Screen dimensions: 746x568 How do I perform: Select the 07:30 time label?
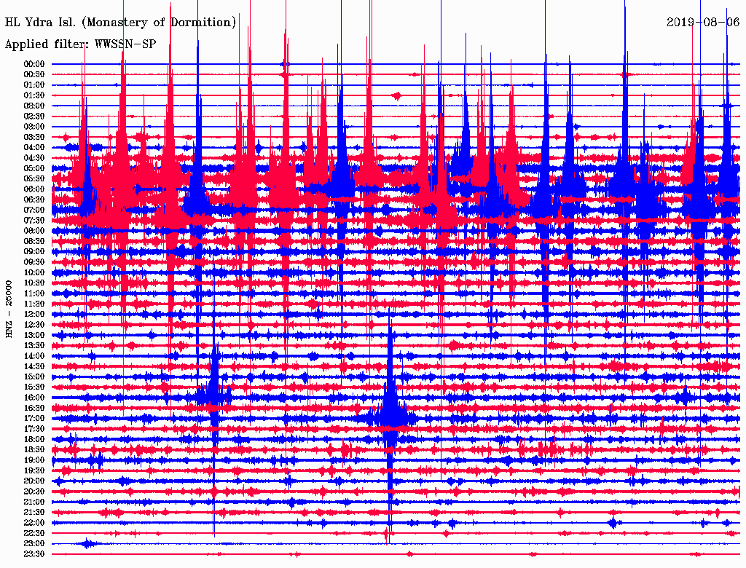(x=34, y=220)
